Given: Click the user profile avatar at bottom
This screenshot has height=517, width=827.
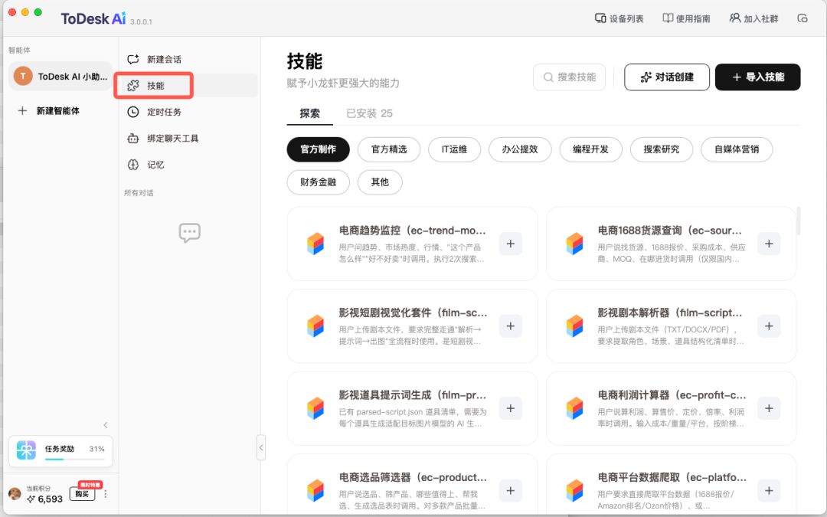Looking at the screenshot, I should [x=15, y=494].
